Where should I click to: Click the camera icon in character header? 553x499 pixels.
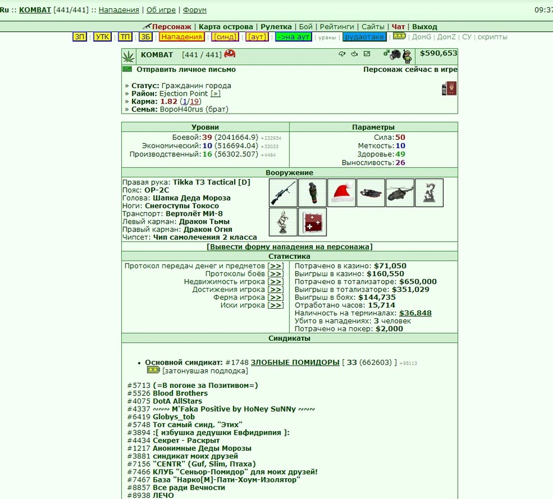395,54
